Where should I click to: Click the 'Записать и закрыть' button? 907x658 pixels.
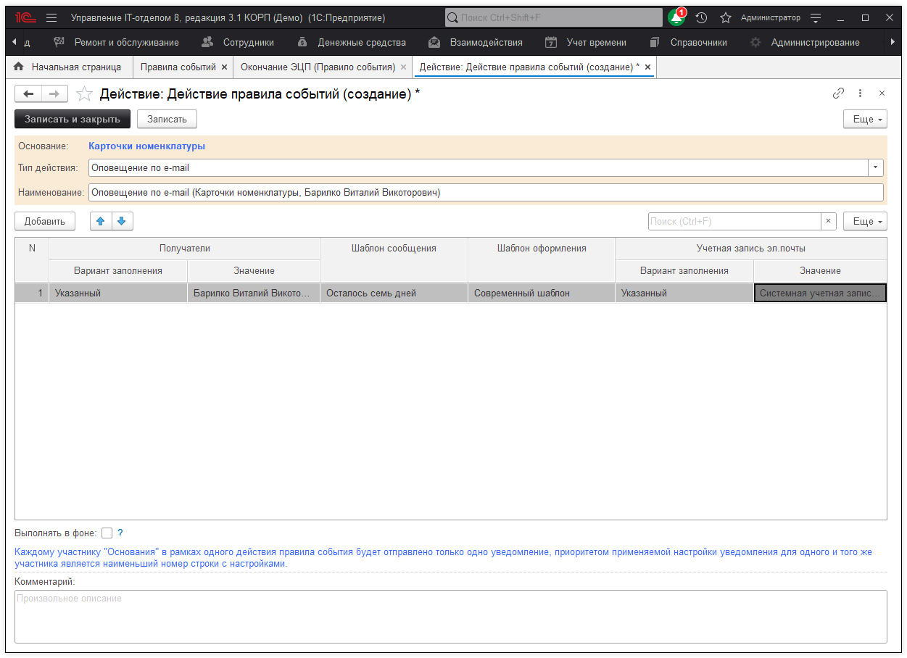pyautogui.click(x=73, y=119)
